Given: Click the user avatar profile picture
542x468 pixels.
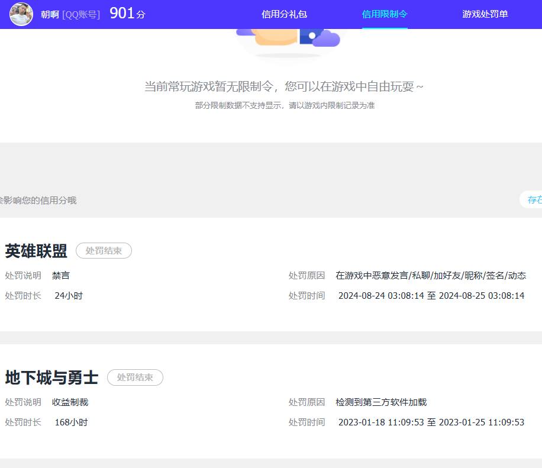Looking at the screenshot, I should [21, 14].
